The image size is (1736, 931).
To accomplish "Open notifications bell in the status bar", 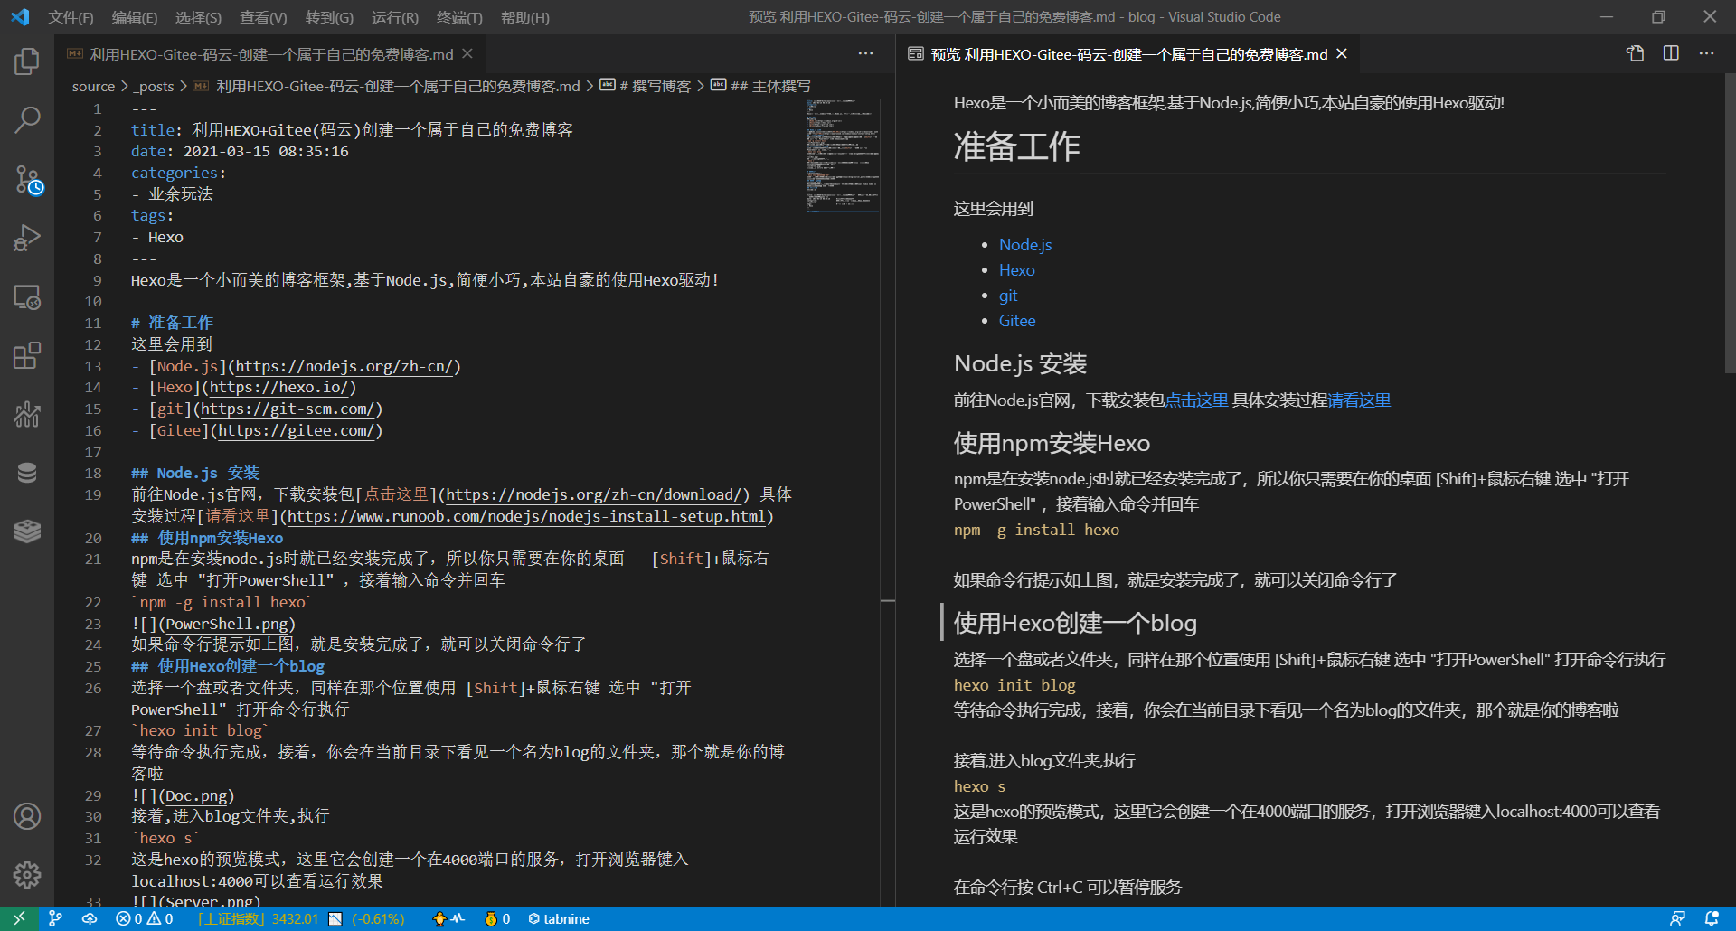I will pos(1712,918).
